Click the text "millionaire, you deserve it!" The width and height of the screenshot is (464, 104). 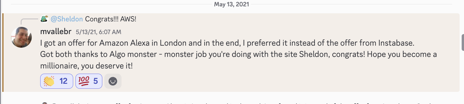click(86, 66)
